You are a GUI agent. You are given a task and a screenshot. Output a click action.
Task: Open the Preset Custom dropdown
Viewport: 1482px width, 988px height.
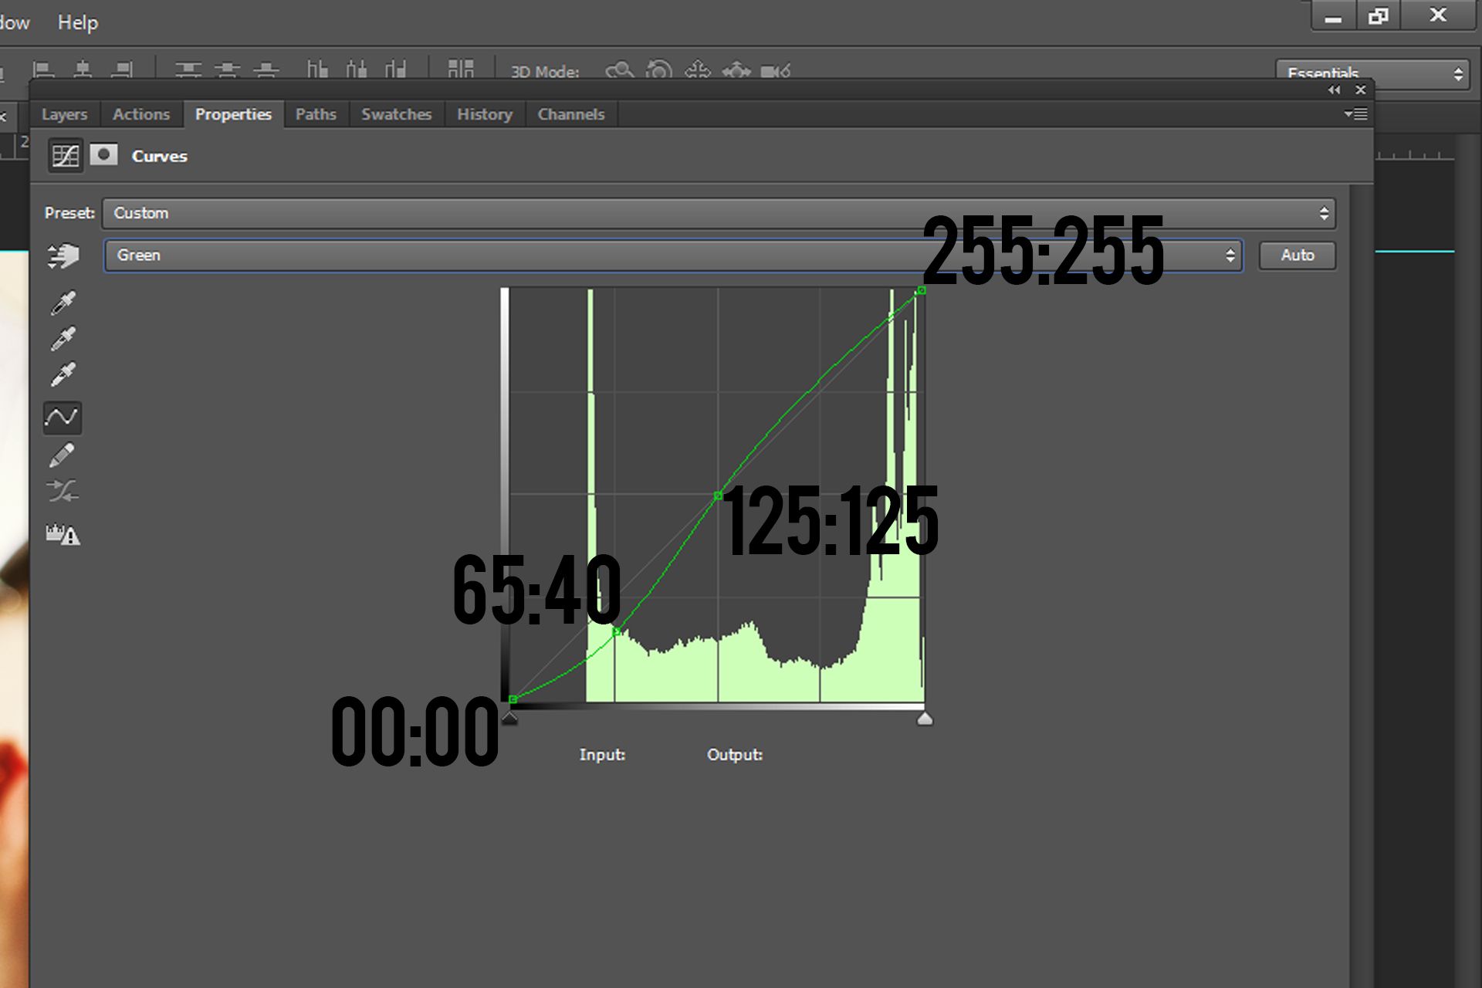pos(718,213)
